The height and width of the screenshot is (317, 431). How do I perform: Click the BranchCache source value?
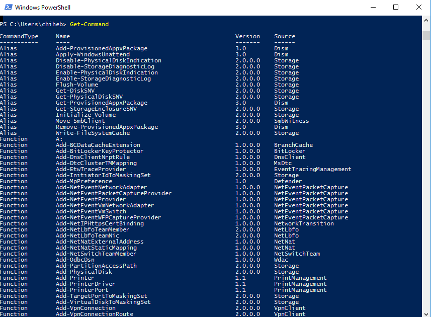point(293,145)
